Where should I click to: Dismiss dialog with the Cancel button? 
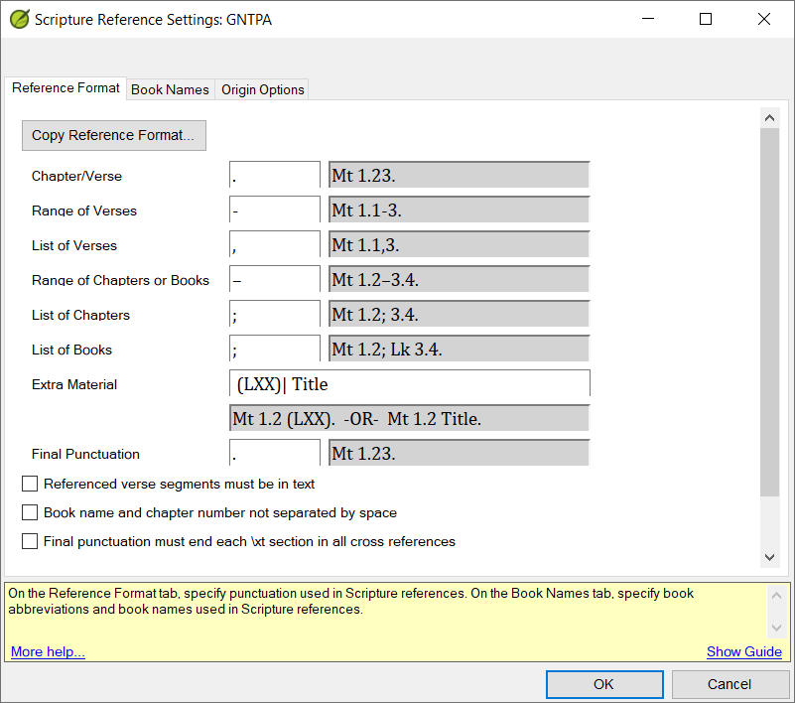pyautogui.click(x=730, y=684)
